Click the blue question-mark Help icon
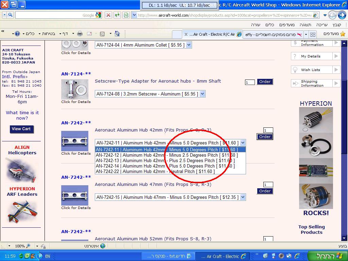 tap(17, 34)
